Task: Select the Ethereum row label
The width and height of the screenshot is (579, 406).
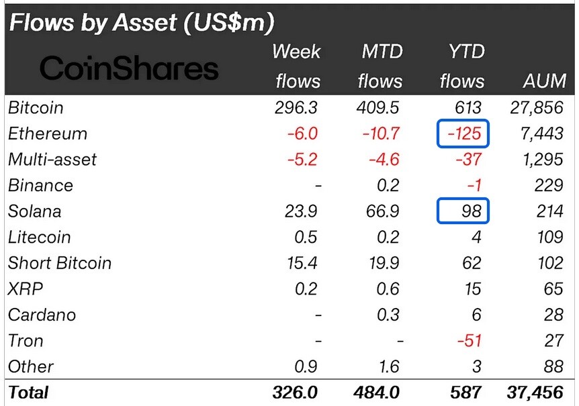Action: pos(48,134)
